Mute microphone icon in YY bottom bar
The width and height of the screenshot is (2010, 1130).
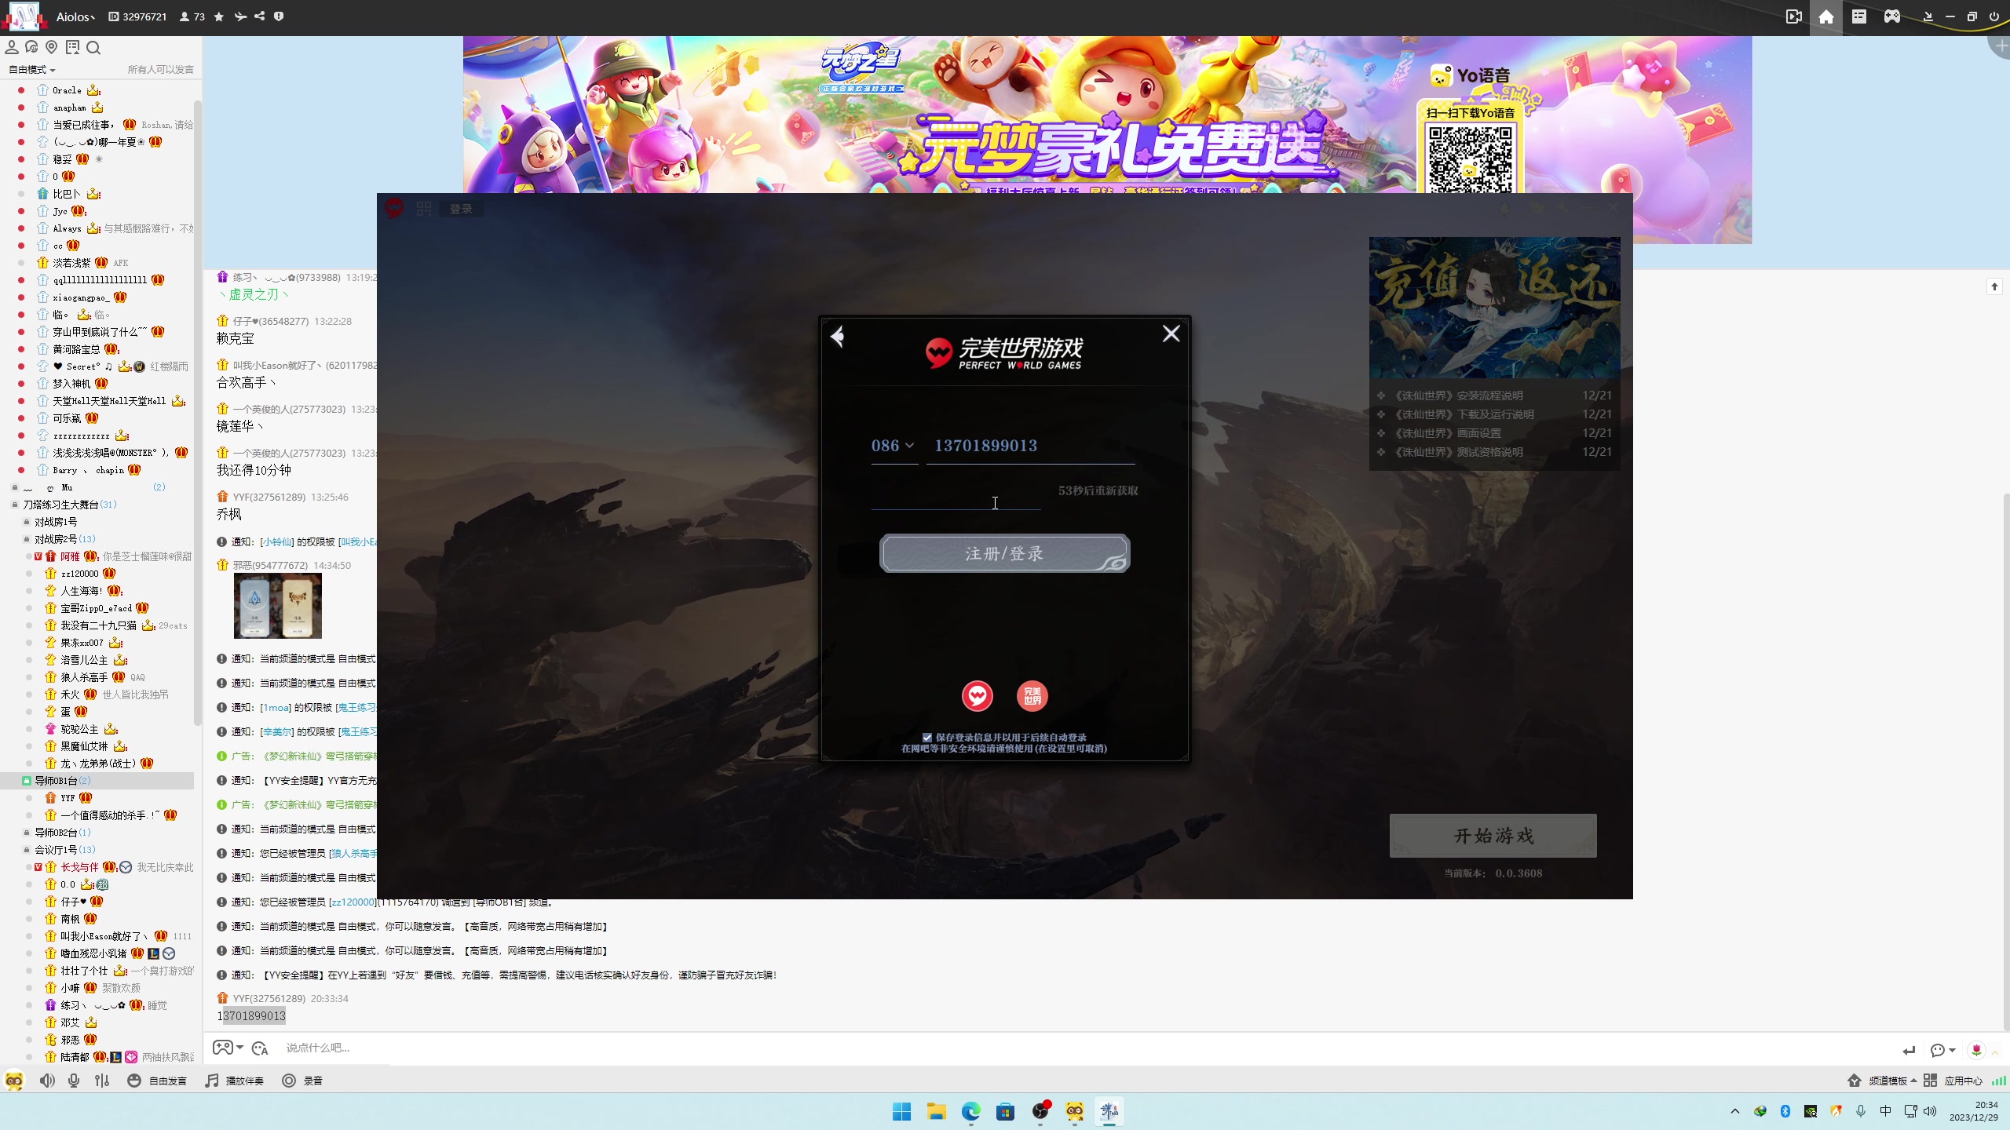(x=74, y=1081)
